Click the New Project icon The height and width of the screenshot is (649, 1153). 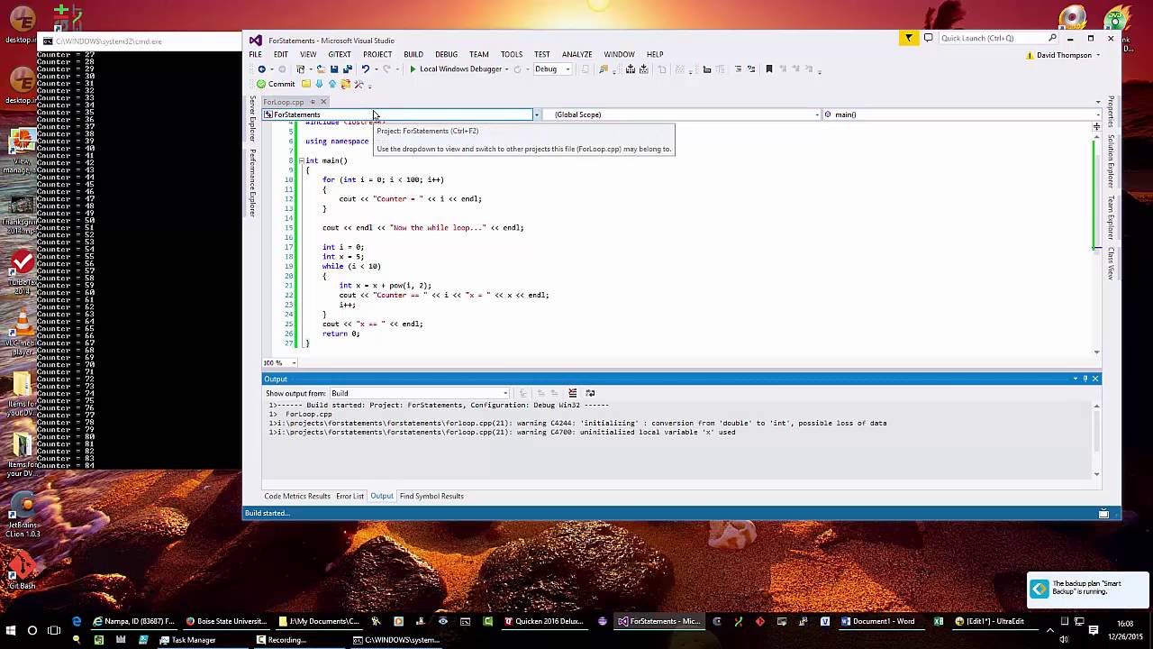(x=301, y=69)
